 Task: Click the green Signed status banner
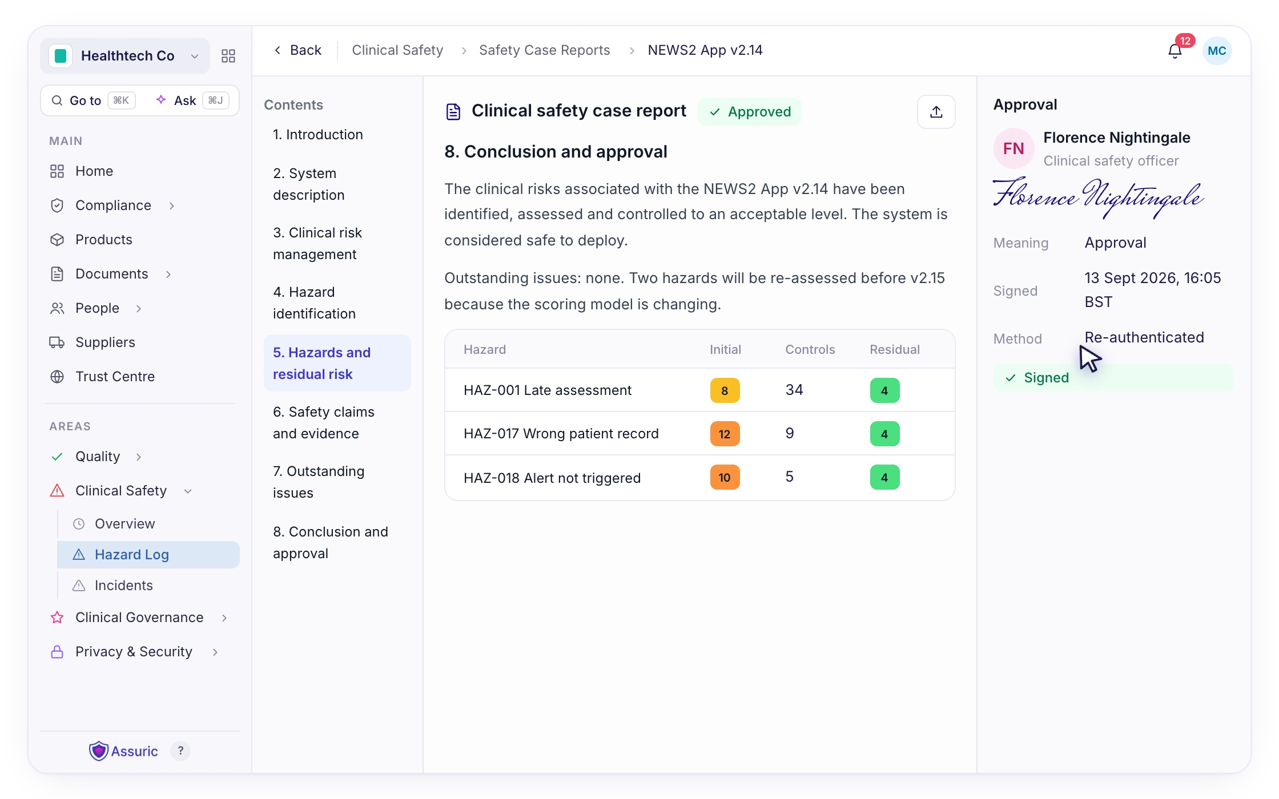coord(1113,378)
